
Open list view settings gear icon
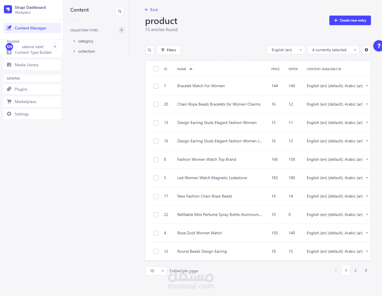[366, 50]
